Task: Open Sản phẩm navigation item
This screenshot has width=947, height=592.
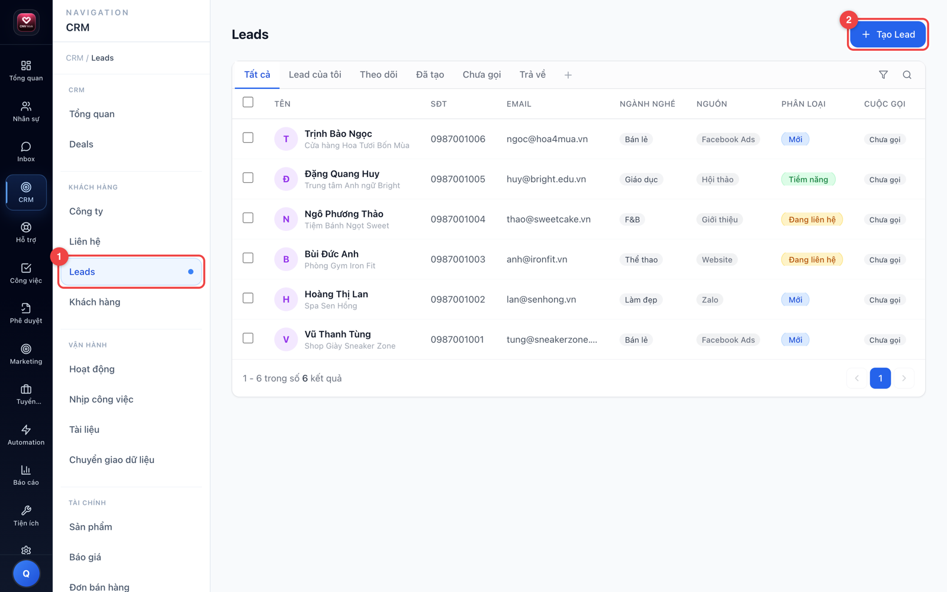Action: pos(131,527)
